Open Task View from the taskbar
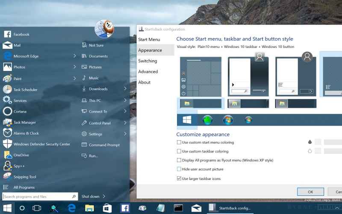The height and width of the screenshot is (214, 342). (37, 208)
